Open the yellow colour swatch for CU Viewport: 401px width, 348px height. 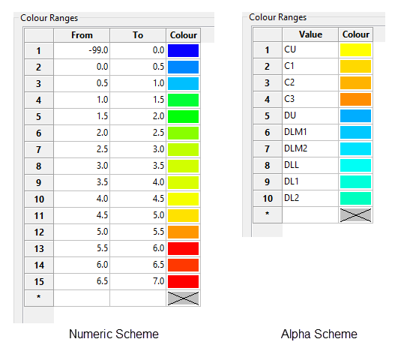click(x=355, y=49)
